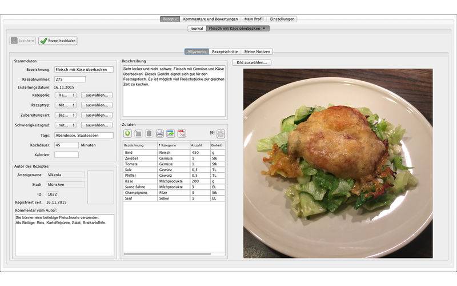Image resolution: width=457 pixels, height=286 pixels.
Task: Click the Tags input field
Action: [84, 135]
